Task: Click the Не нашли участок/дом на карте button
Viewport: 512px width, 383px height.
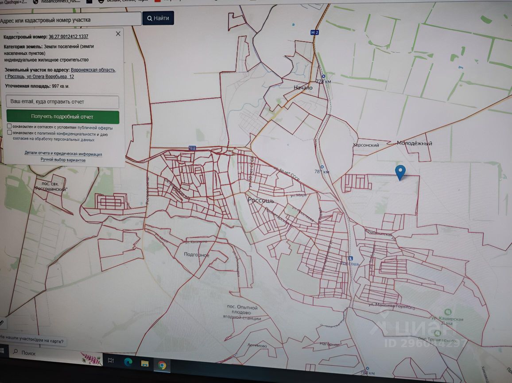Action: 32,339
